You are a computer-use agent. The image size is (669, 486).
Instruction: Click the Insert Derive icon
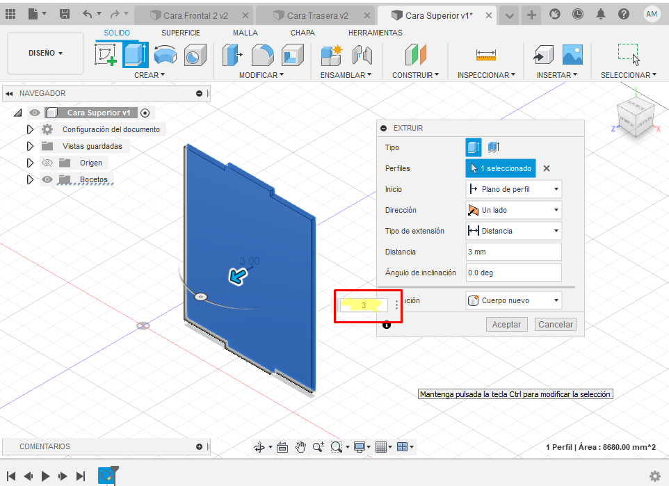click(543, 55)
